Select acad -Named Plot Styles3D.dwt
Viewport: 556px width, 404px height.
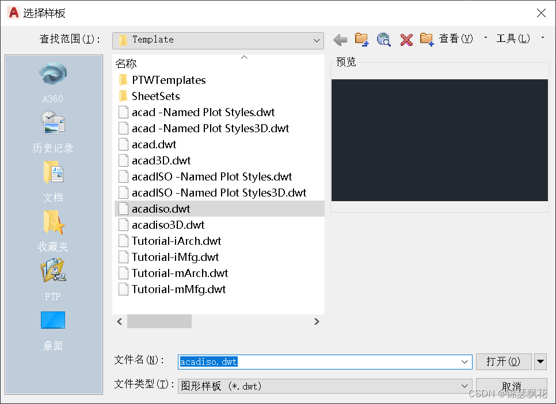point(210,128)
